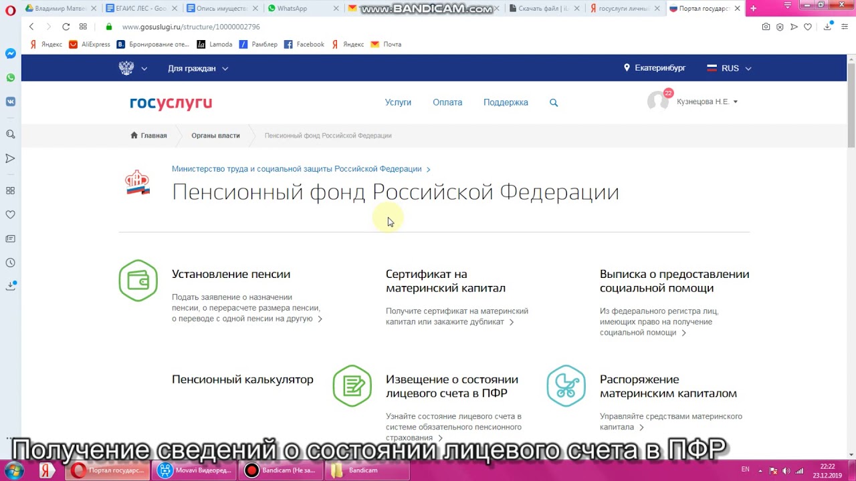Image resolution: width=856 pixels, height=481 pixels.
Task: Go back with the browser back arrow
Action: [x=31, y=27]
